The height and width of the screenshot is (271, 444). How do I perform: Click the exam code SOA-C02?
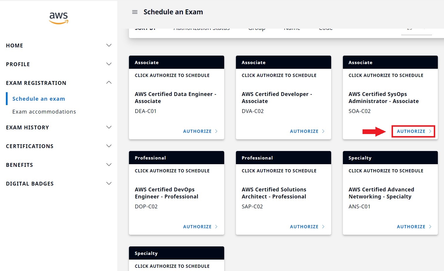click(360, 111)
